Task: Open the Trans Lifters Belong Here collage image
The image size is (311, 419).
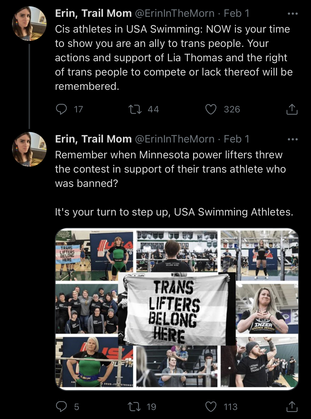Action: coord(177,309)
